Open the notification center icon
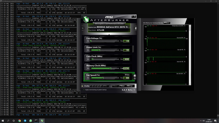The height and width of the screenshot is (123, 219). click(216, 121)
